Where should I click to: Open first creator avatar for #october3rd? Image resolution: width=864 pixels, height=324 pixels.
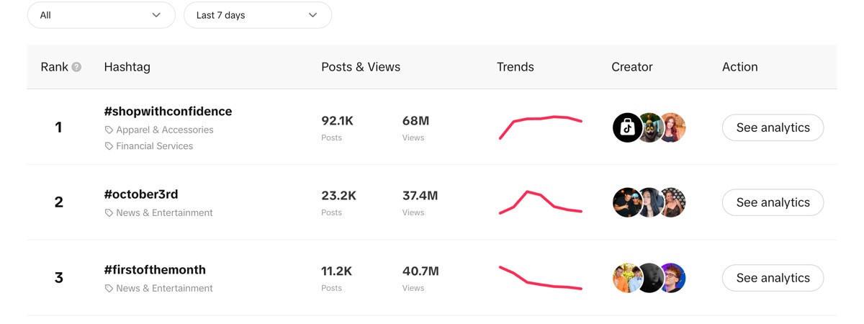pyautogui.click(x=626, y=202)
